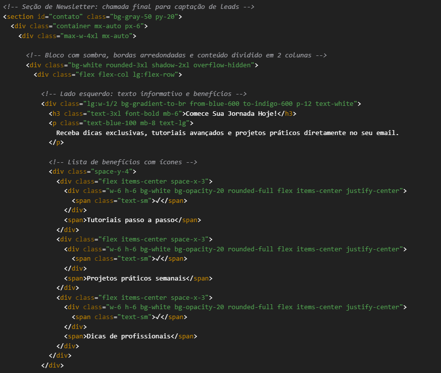Click the span text "Dicas de profissionais"
This screenshot has width=441, height=373.
pos(129,336)
